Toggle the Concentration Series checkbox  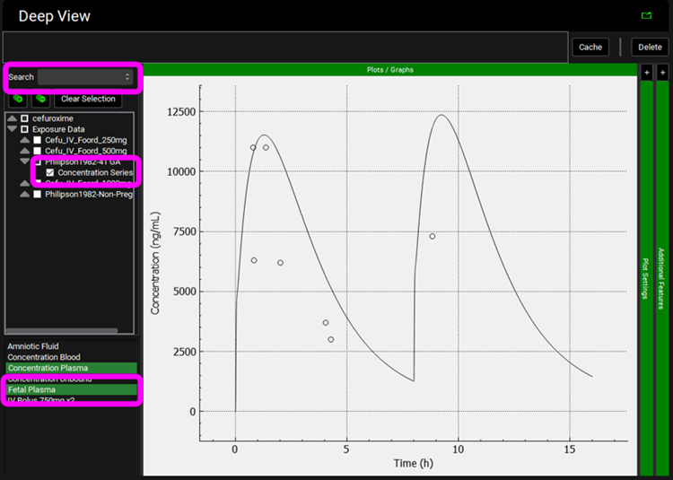click(x=50, y=172)
